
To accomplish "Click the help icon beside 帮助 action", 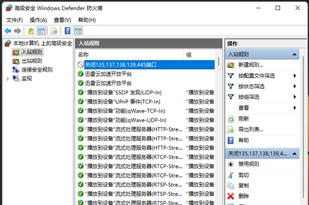I will (231, 140).
